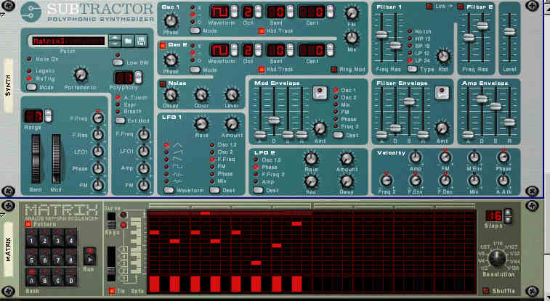The image size is (550, 301).
Task: Toggle Osc 2 on/off button
Action: (x=163, y=45)
